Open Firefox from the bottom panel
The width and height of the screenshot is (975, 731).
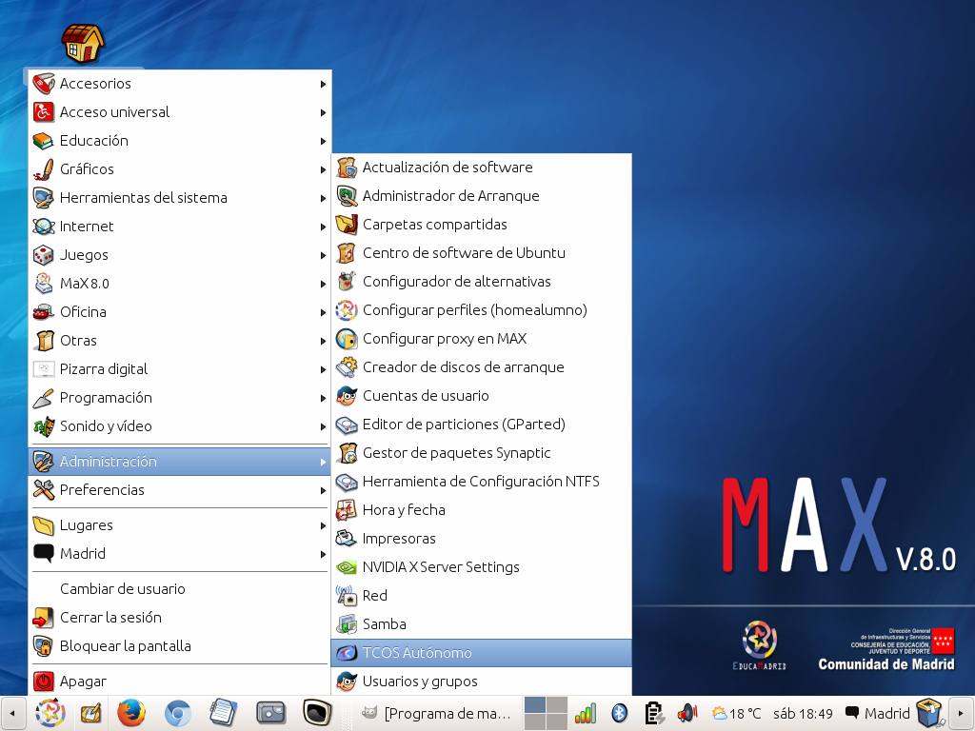tap(131, 712)
